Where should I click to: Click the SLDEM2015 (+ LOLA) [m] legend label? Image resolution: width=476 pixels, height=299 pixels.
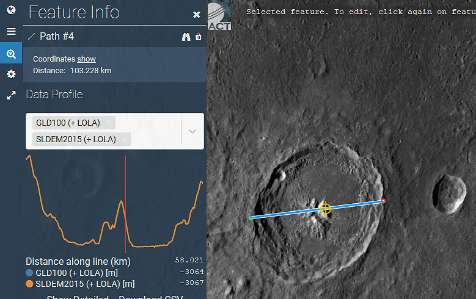[x=85, y=284]
